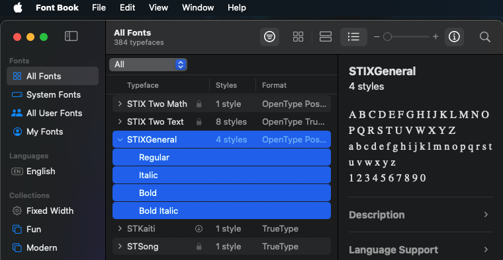This screenshot has height=260, width=503.
Task: Click the lock icon on STSong
Action: (x=199, y=247)
